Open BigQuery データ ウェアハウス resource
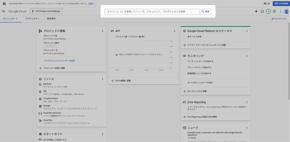 [55, 85]
